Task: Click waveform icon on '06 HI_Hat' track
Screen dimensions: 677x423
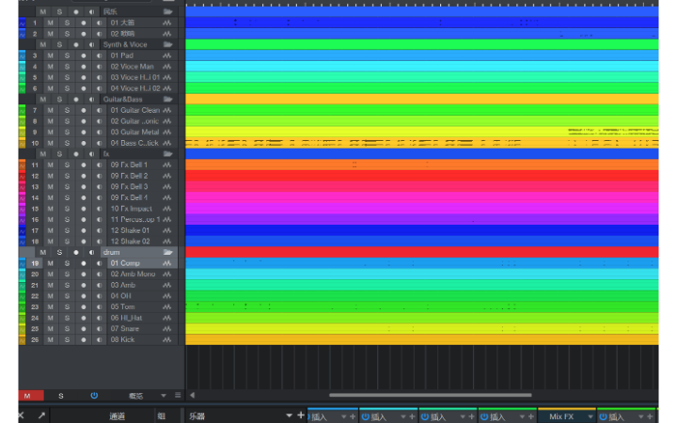Action: 167,318
